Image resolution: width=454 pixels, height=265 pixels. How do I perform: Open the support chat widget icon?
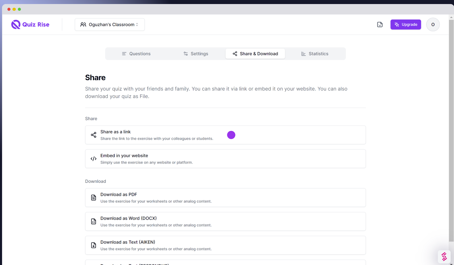444,257
